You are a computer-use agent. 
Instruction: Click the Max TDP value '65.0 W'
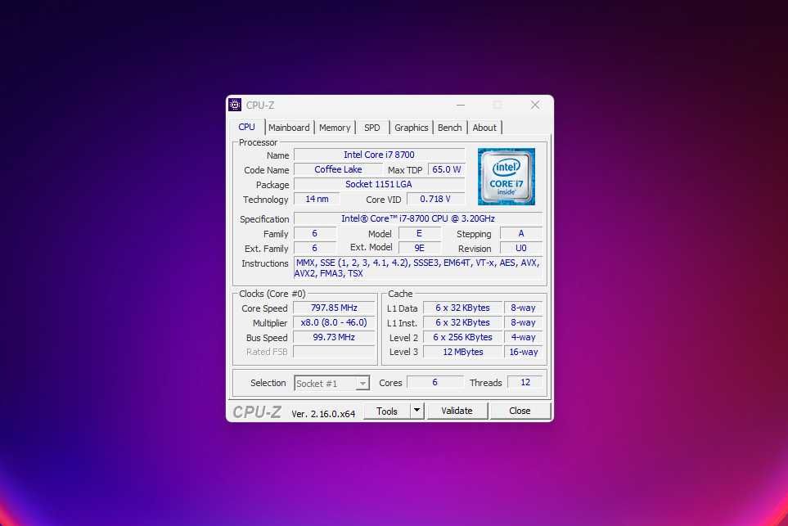click(446, 169)
